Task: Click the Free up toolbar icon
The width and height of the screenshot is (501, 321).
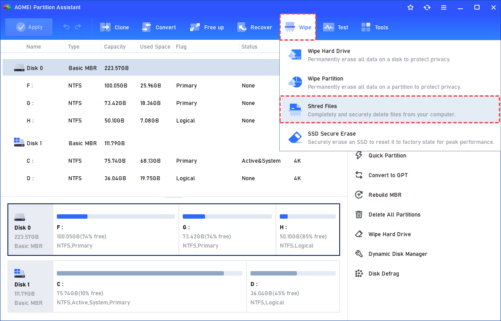Action: 195,27
